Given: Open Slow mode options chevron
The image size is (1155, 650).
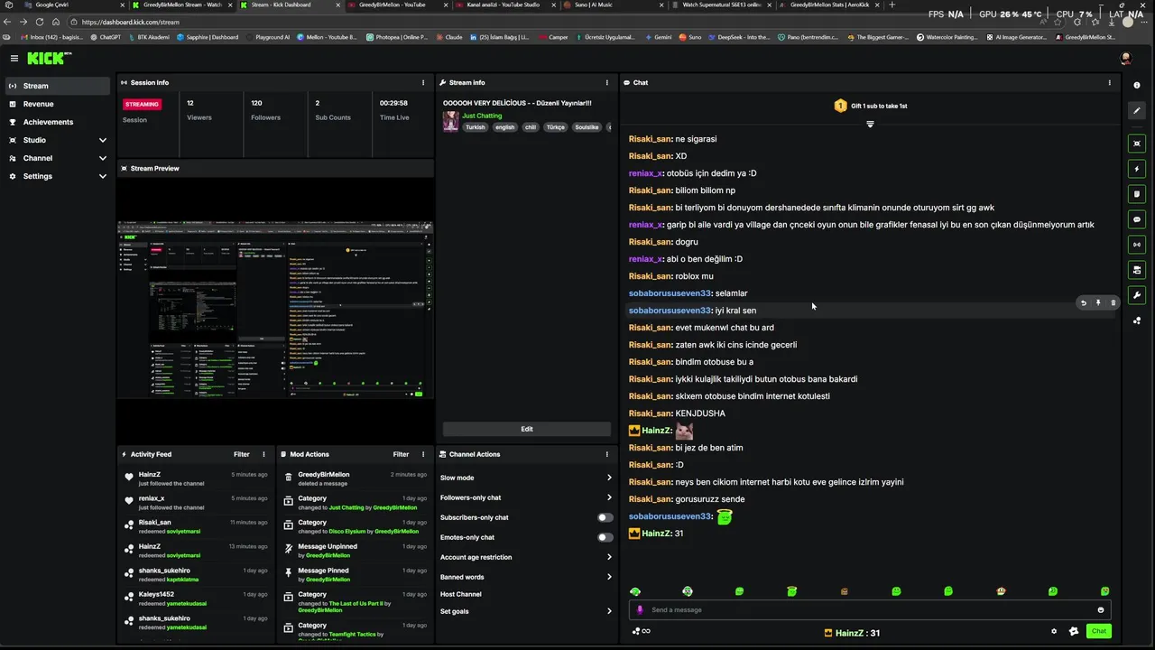Looking at the screenshot, I should coord(609,478).
